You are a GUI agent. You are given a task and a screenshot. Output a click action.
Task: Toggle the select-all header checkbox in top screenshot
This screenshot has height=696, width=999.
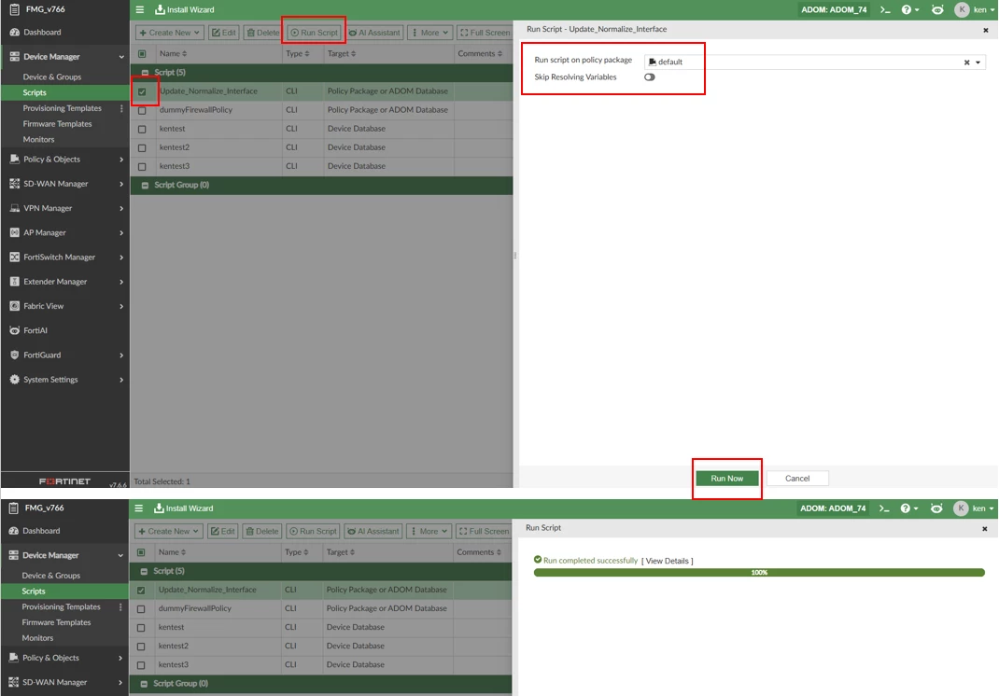(x=142, y=54)
